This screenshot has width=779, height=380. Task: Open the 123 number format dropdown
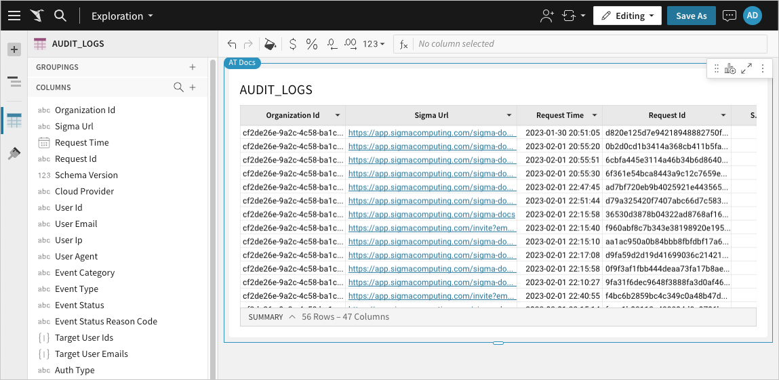374,44
